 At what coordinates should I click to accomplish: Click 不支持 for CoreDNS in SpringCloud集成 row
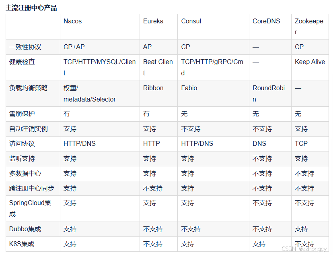pos(262,203)
